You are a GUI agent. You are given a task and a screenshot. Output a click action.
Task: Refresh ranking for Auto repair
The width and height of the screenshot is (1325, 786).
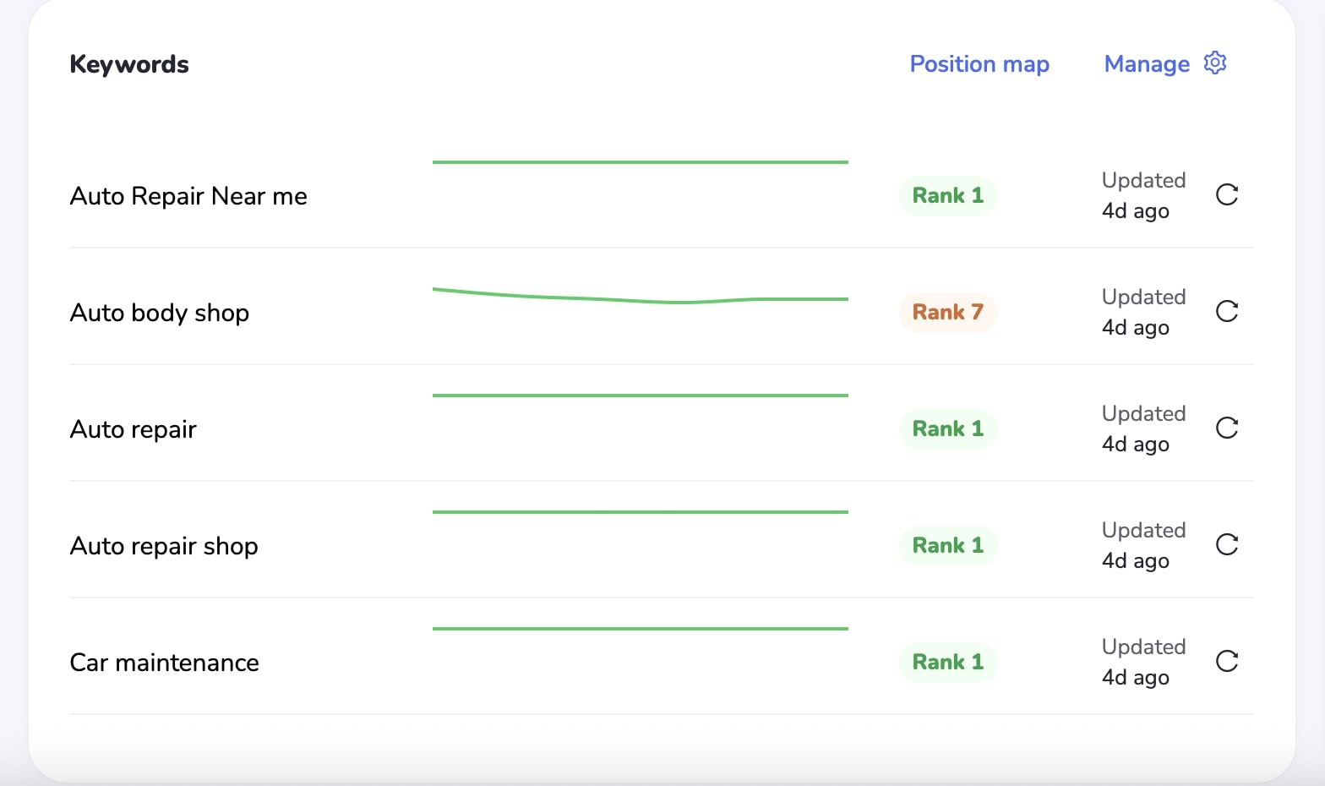point(1226,428)
